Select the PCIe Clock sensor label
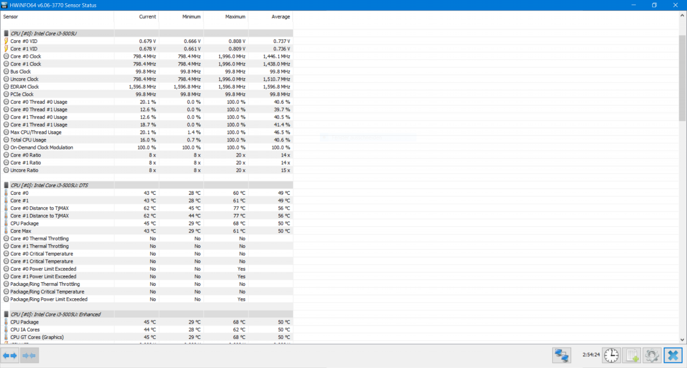 tap(22, 94)
